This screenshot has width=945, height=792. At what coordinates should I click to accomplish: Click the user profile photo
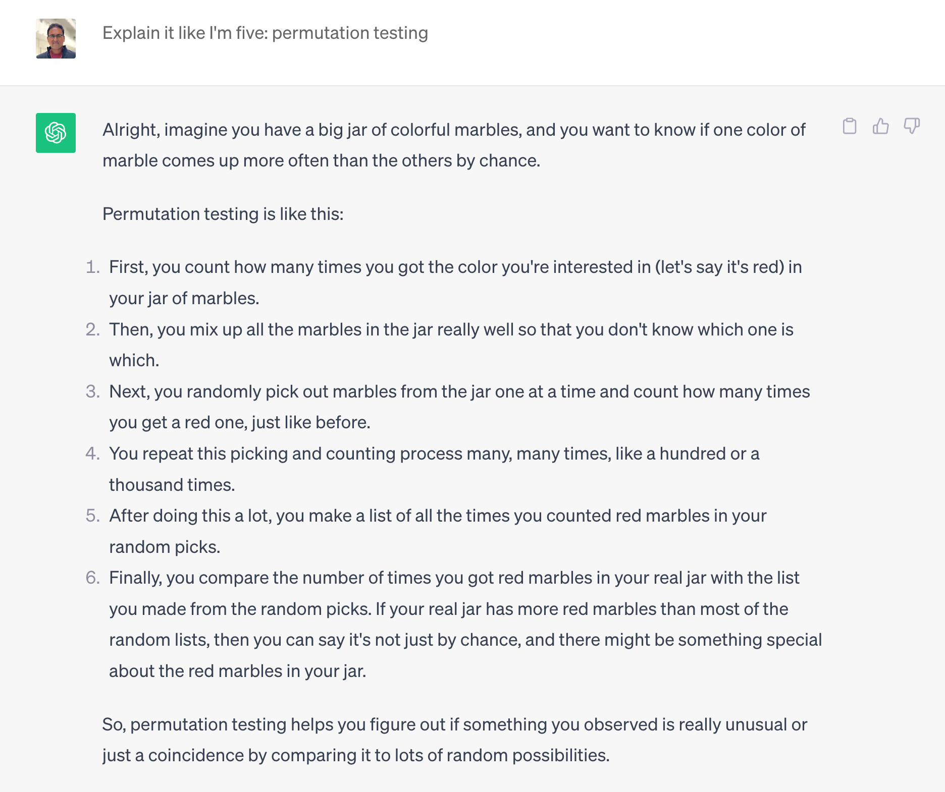[x=56, y=39]
